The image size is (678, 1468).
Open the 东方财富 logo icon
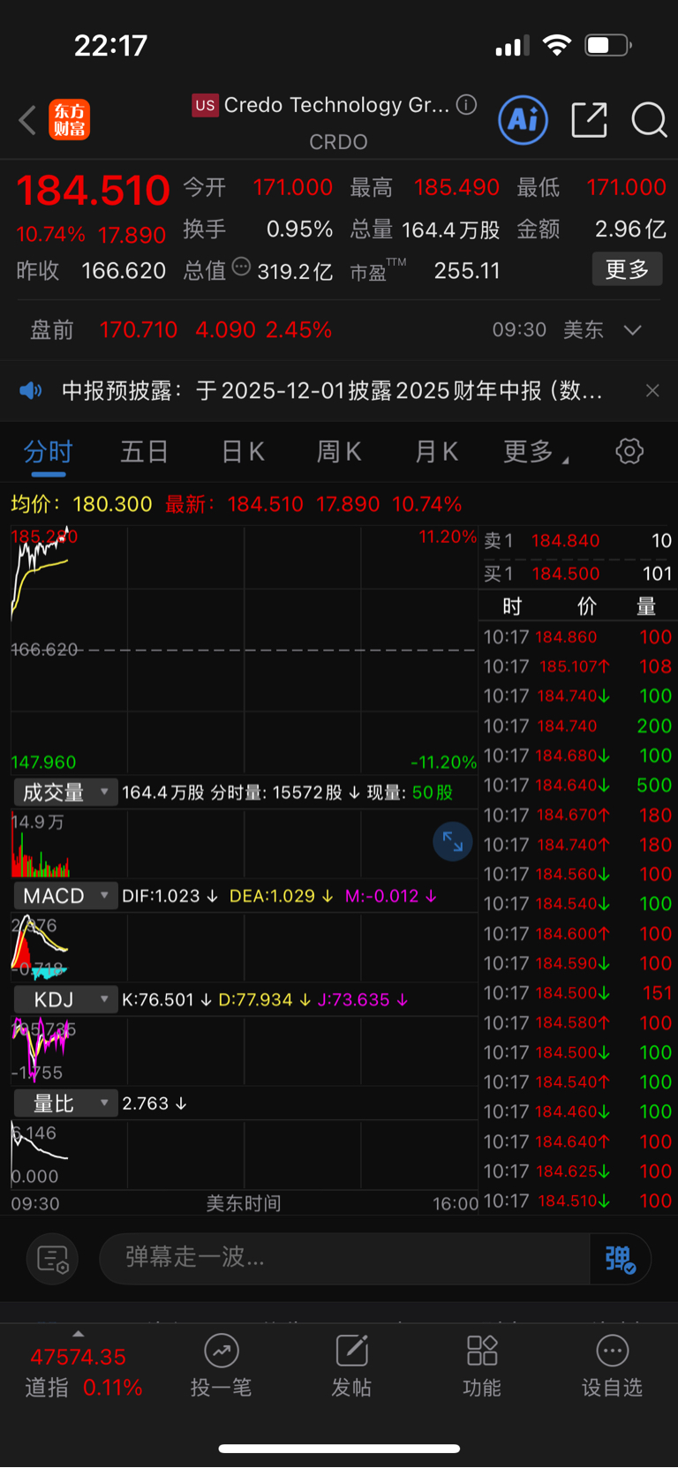click(70, 120)
